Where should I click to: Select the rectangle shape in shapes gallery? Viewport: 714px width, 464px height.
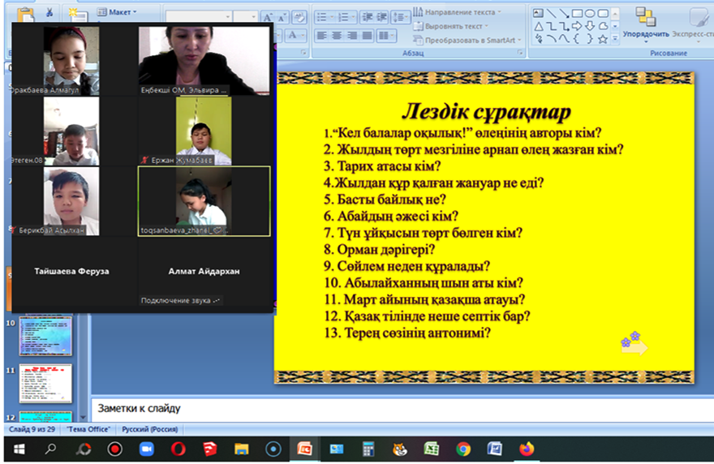[577, 13]
